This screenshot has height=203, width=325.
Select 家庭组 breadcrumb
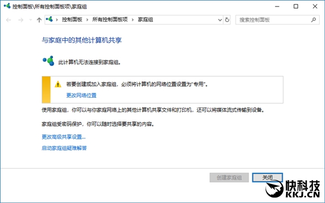pos(145,19)
